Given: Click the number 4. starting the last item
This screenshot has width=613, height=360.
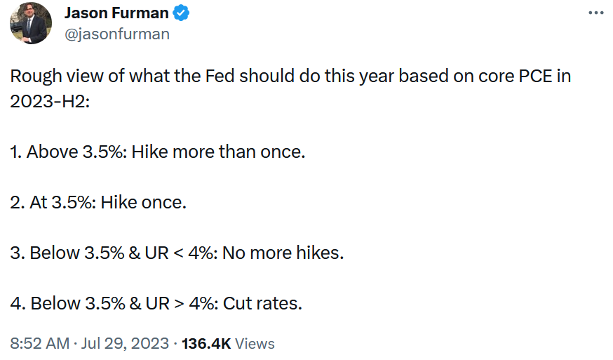Looking at the screenshot, I should pyautogui.click(x=18, y=303).
